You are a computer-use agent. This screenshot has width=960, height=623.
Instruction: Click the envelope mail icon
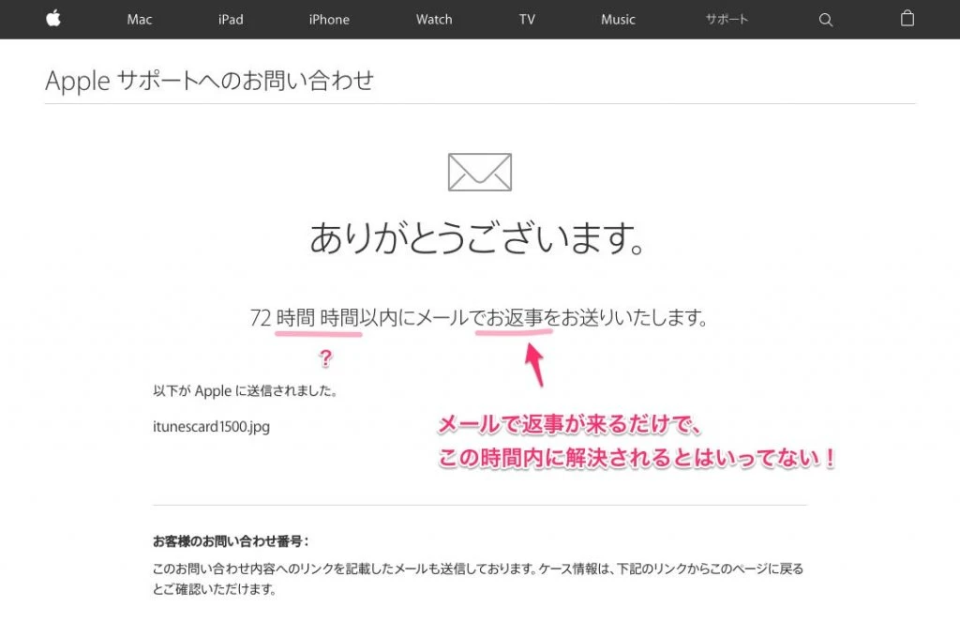coord(479,172)
